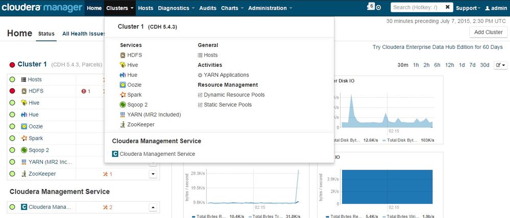The height and width of the screenshot is (218, 510).
Task: Select 30m time range
Action: pos(403,65)
